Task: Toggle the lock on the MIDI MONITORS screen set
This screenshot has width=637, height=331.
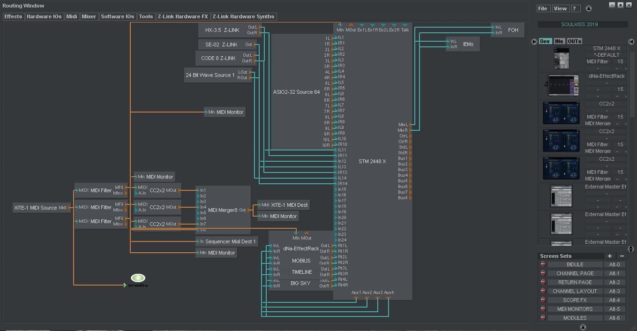Action: 543,309
